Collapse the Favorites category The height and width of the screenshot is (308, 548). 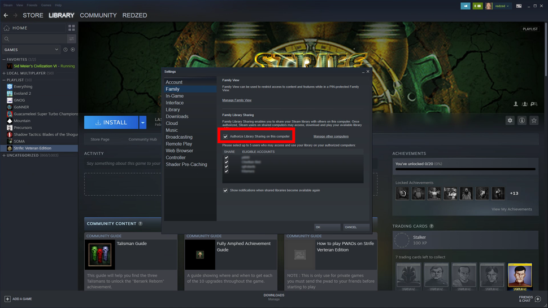pyautogui.click(x=4, y=60)
